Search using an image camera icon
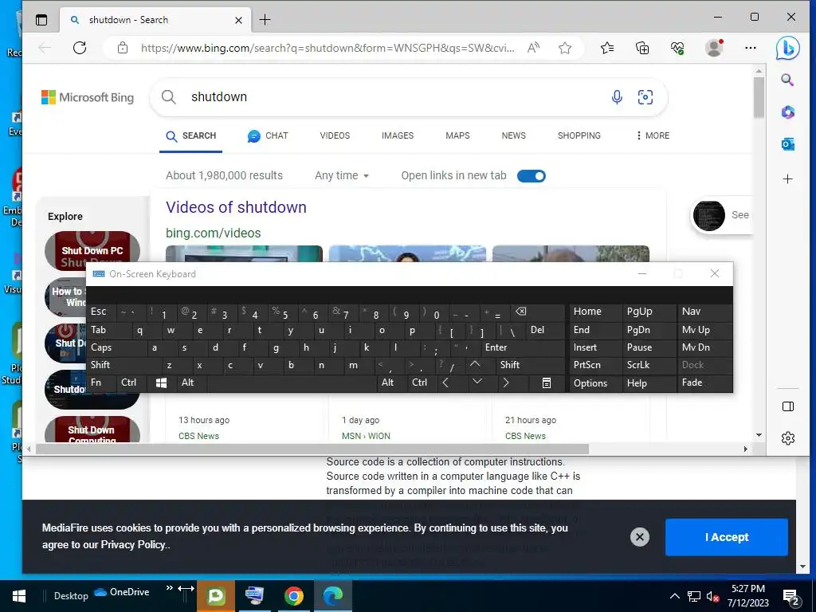Image resolution: width=816 pixels, height=612 pixels. tap(645, 96)
